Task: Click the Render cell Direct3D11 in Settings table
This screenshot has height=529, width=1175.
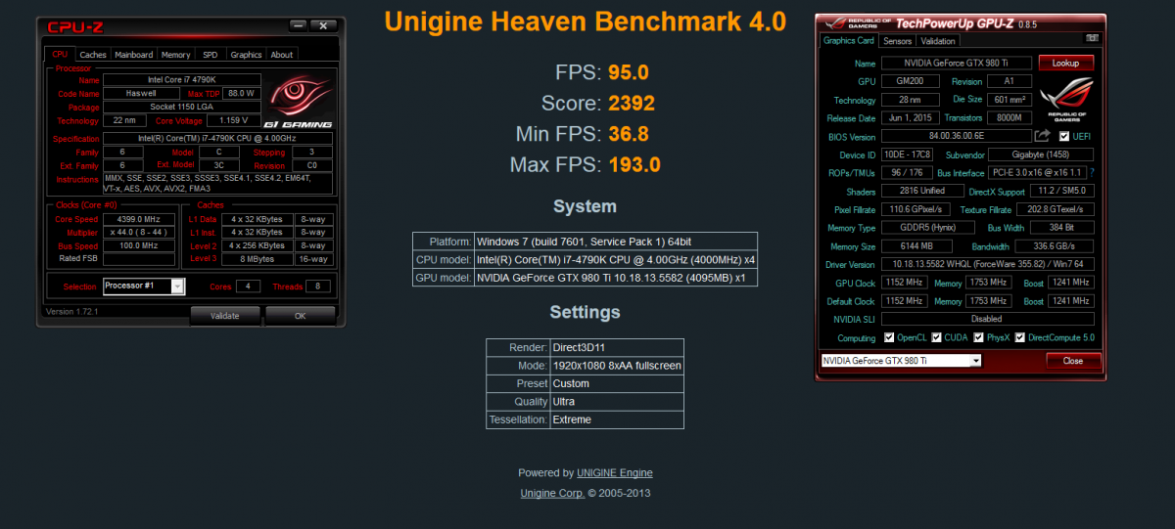Action: pyautogui.click(x=617, y=347)
